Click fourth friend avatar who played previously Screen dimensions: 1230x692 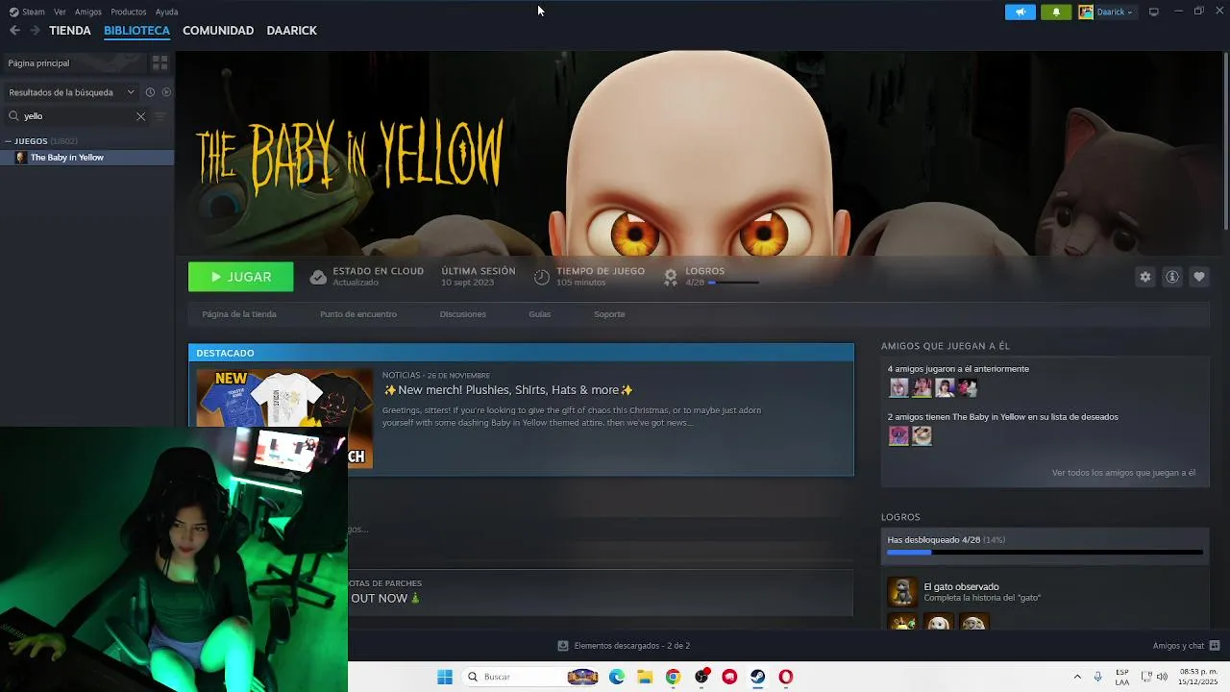click(x=968, y=387)
